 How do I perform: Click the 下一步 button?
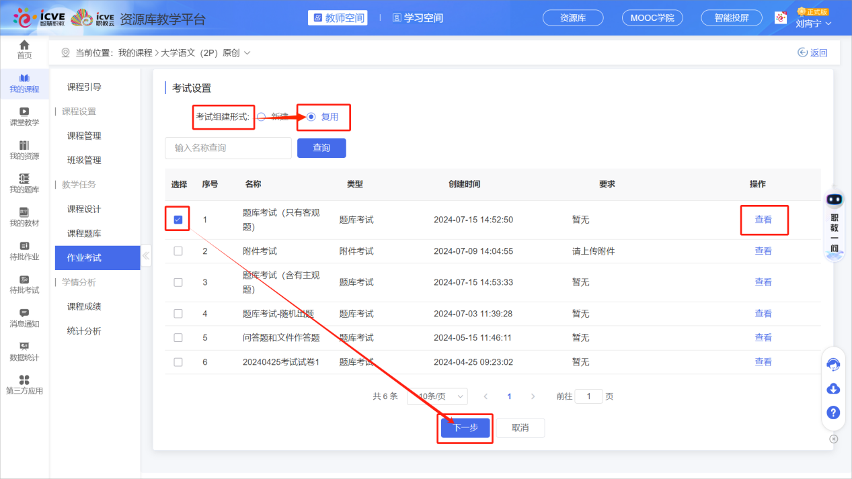[465, 428]
